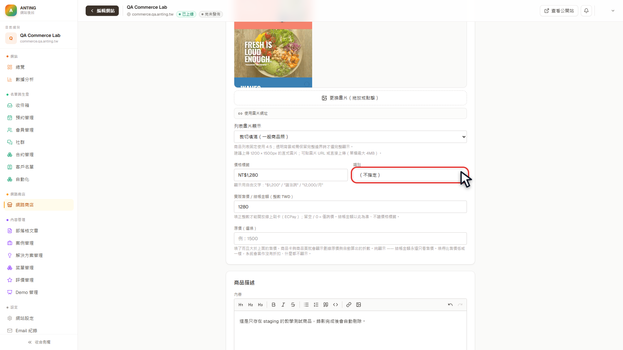Open 自動化 in sidebar
The image size is (623, 350).
pos(39,179)
